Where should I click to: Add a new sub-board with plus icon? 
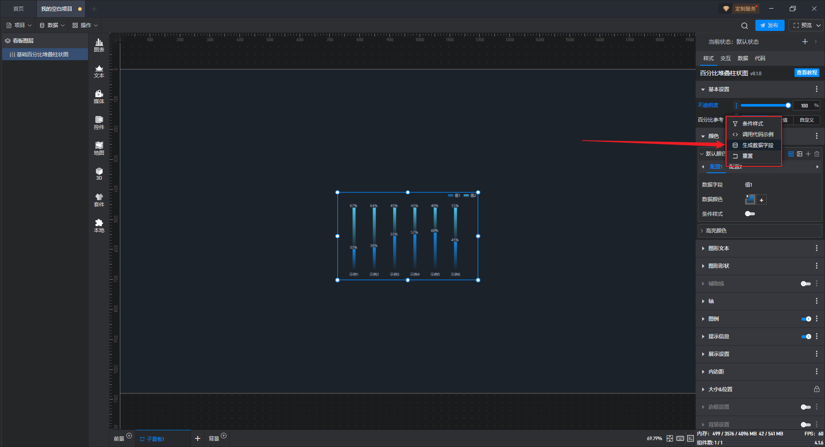[198, 438]
